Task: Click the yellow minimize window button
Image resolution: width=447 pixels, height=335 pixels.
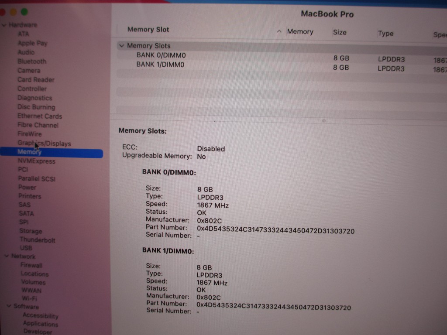Action: 13,12
